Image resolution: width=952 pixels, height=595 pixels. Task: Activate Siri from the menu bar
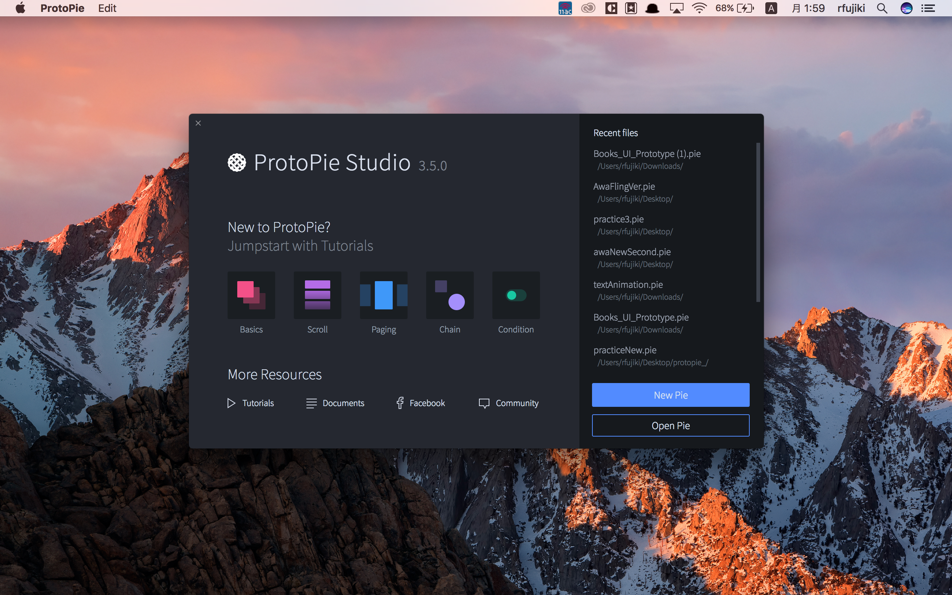(x=906, y=8)
